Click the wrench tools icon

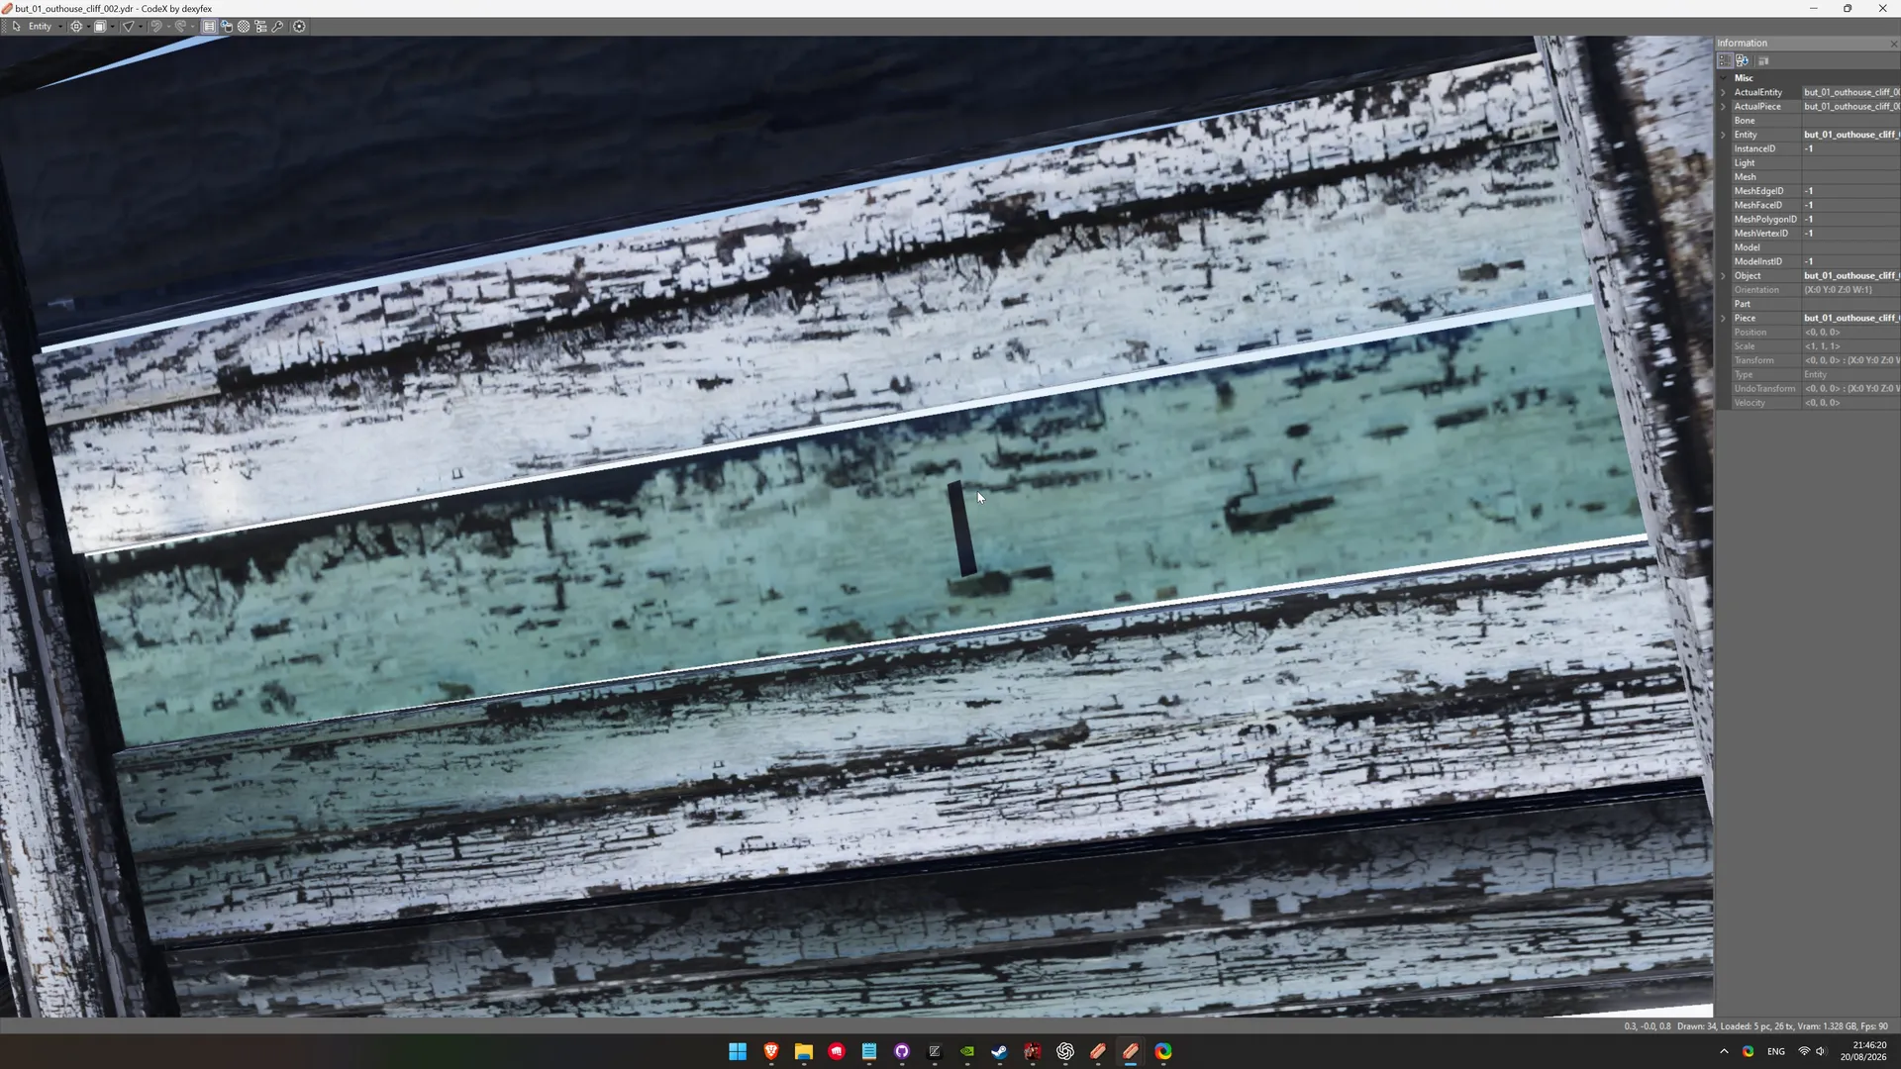[278, 27]
